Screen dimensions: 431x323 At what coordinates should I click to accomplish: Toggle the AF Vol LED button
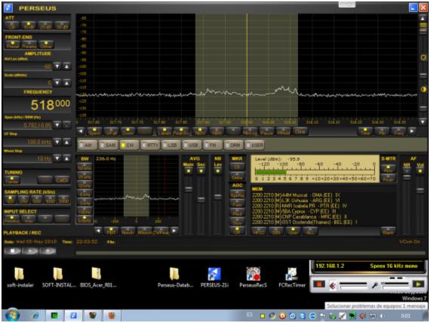point(420,171)
